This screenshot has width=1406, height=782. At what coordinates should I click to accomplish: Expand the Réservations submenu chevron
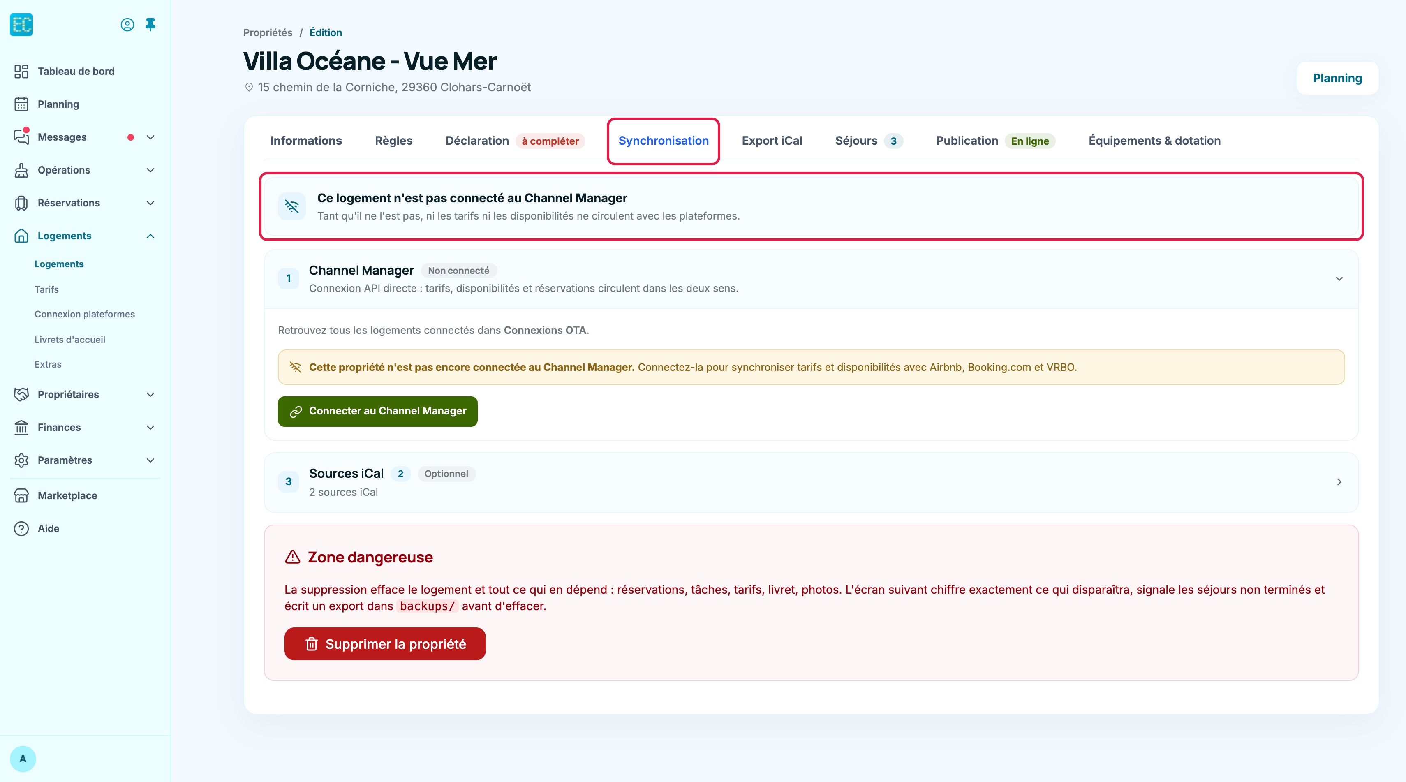pos(150,203)
